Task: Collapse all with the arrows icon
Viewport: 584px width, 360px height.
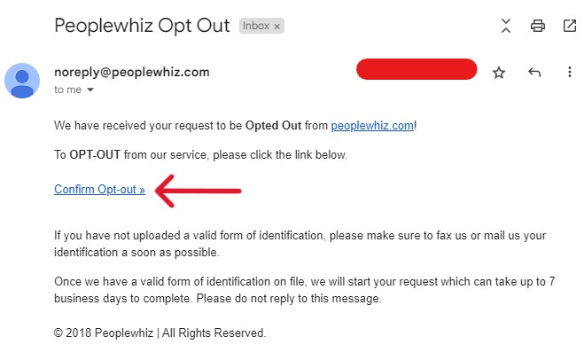Action: click(x=505, y=26)
